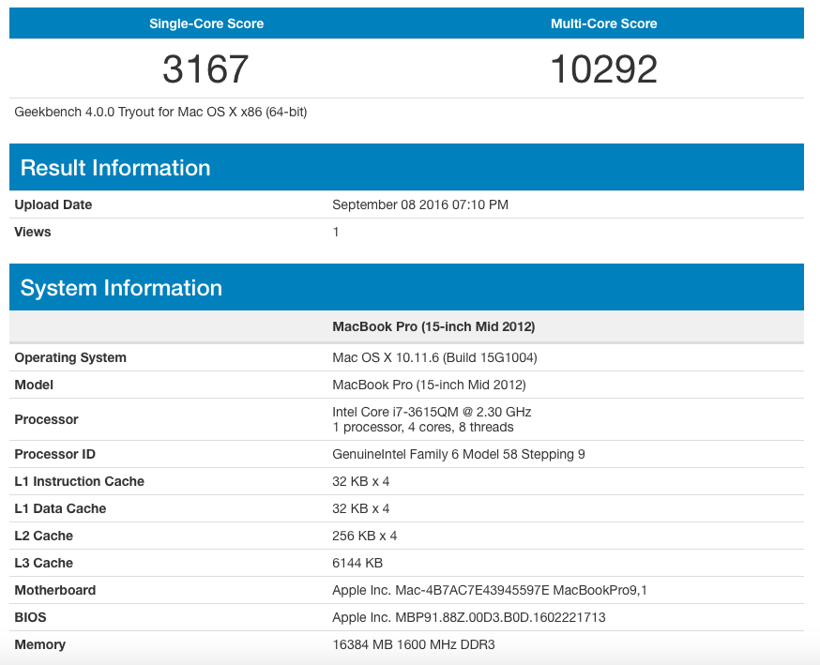Select the 256 KB x 4 value
The image size is (820, 665).
[x=365, y=536]
